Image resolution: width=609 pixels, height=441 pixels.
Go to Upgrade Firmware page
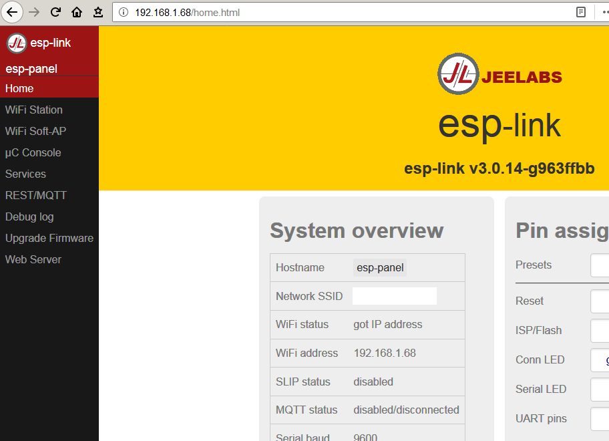pos(49,238)
